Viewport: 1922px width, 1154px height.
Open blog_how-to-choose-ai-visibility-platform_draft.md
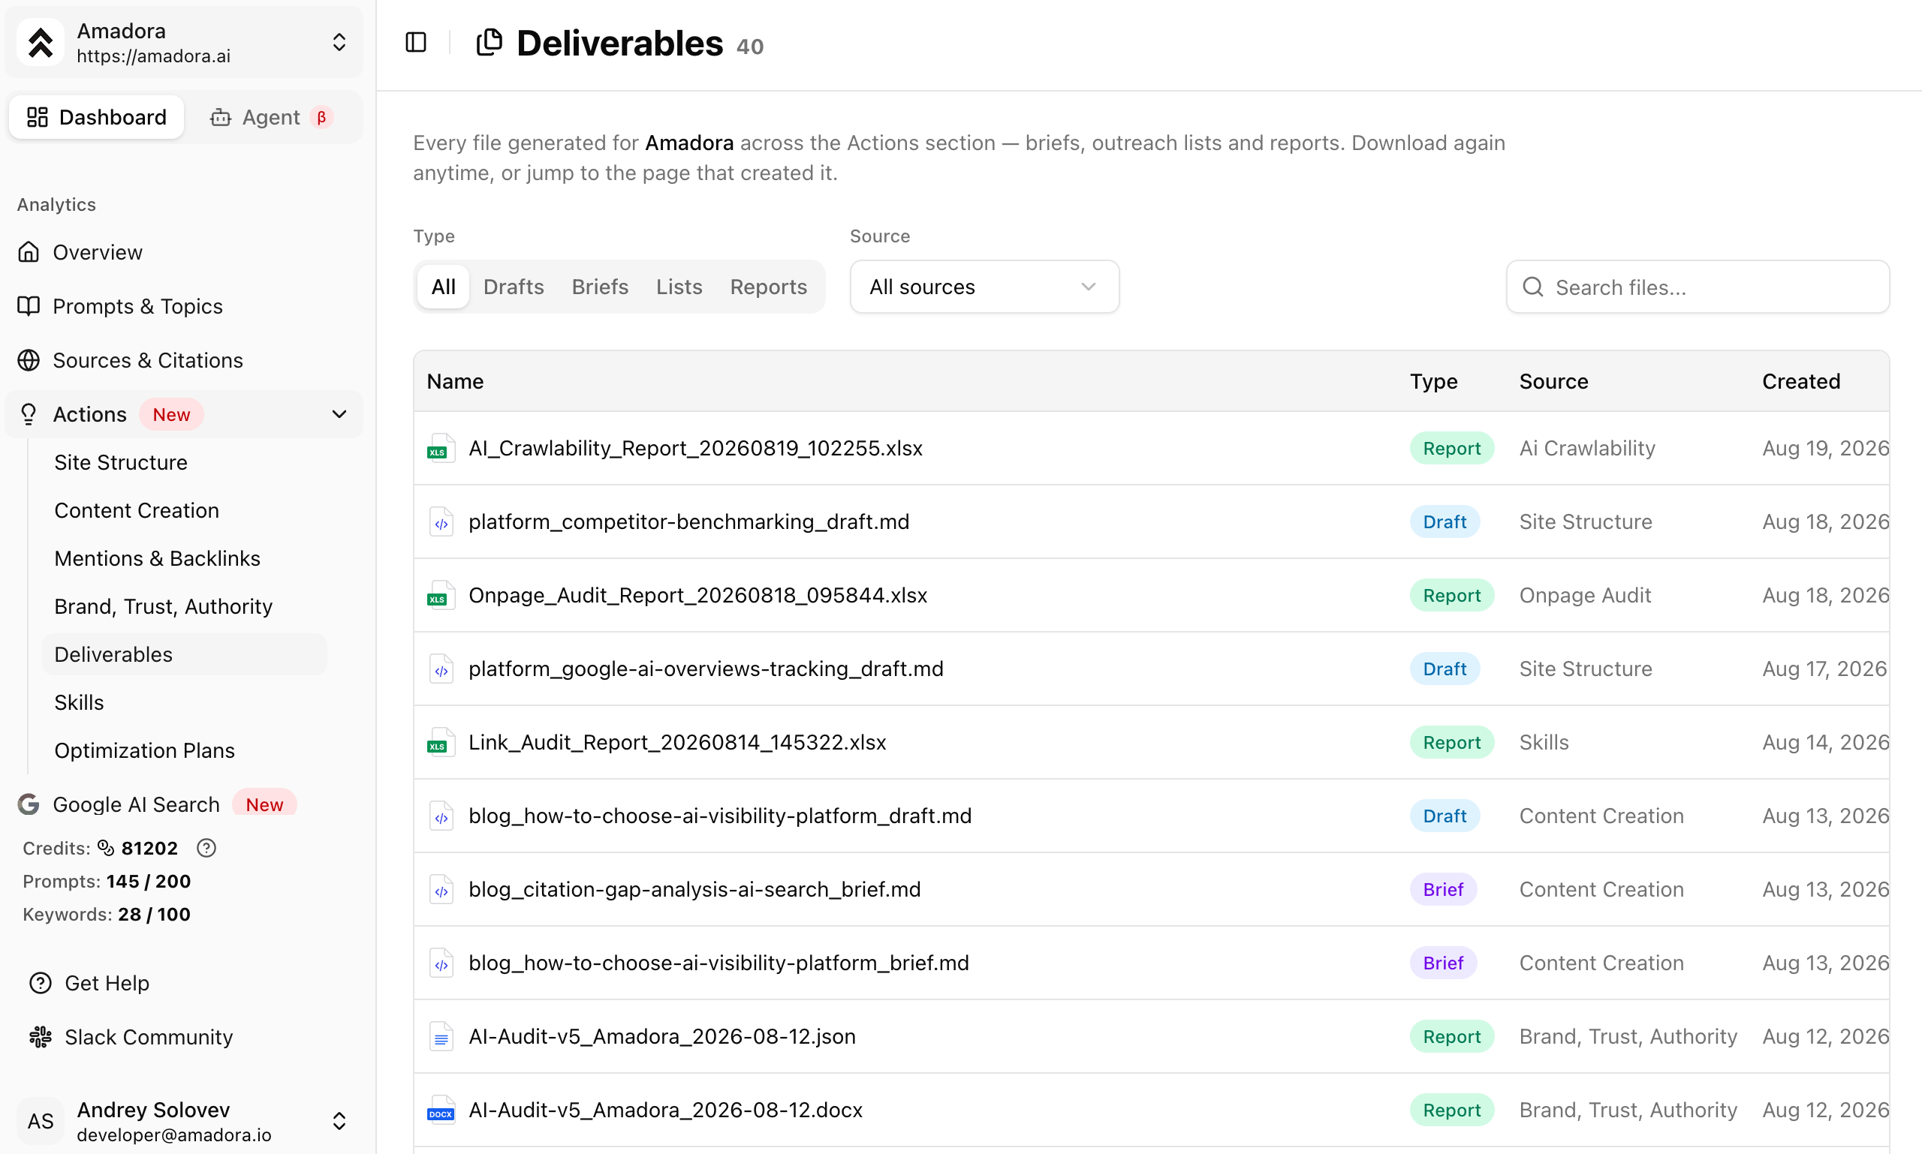coord(720,816)
